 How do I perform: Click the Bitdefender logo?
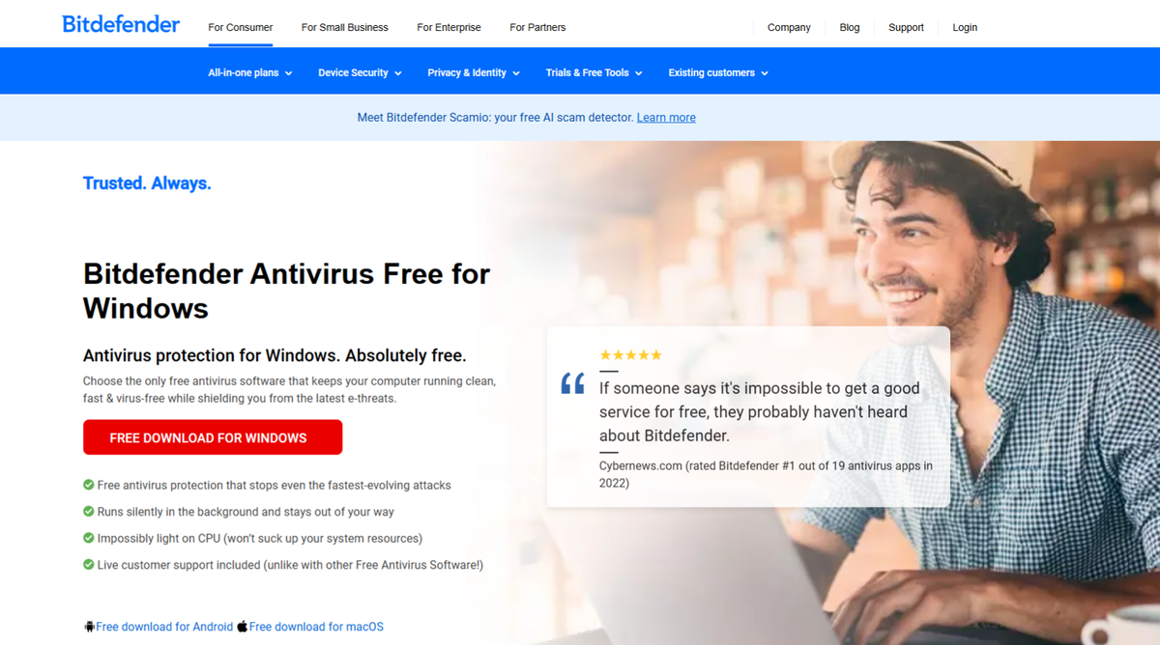click(x=121, y=24)
